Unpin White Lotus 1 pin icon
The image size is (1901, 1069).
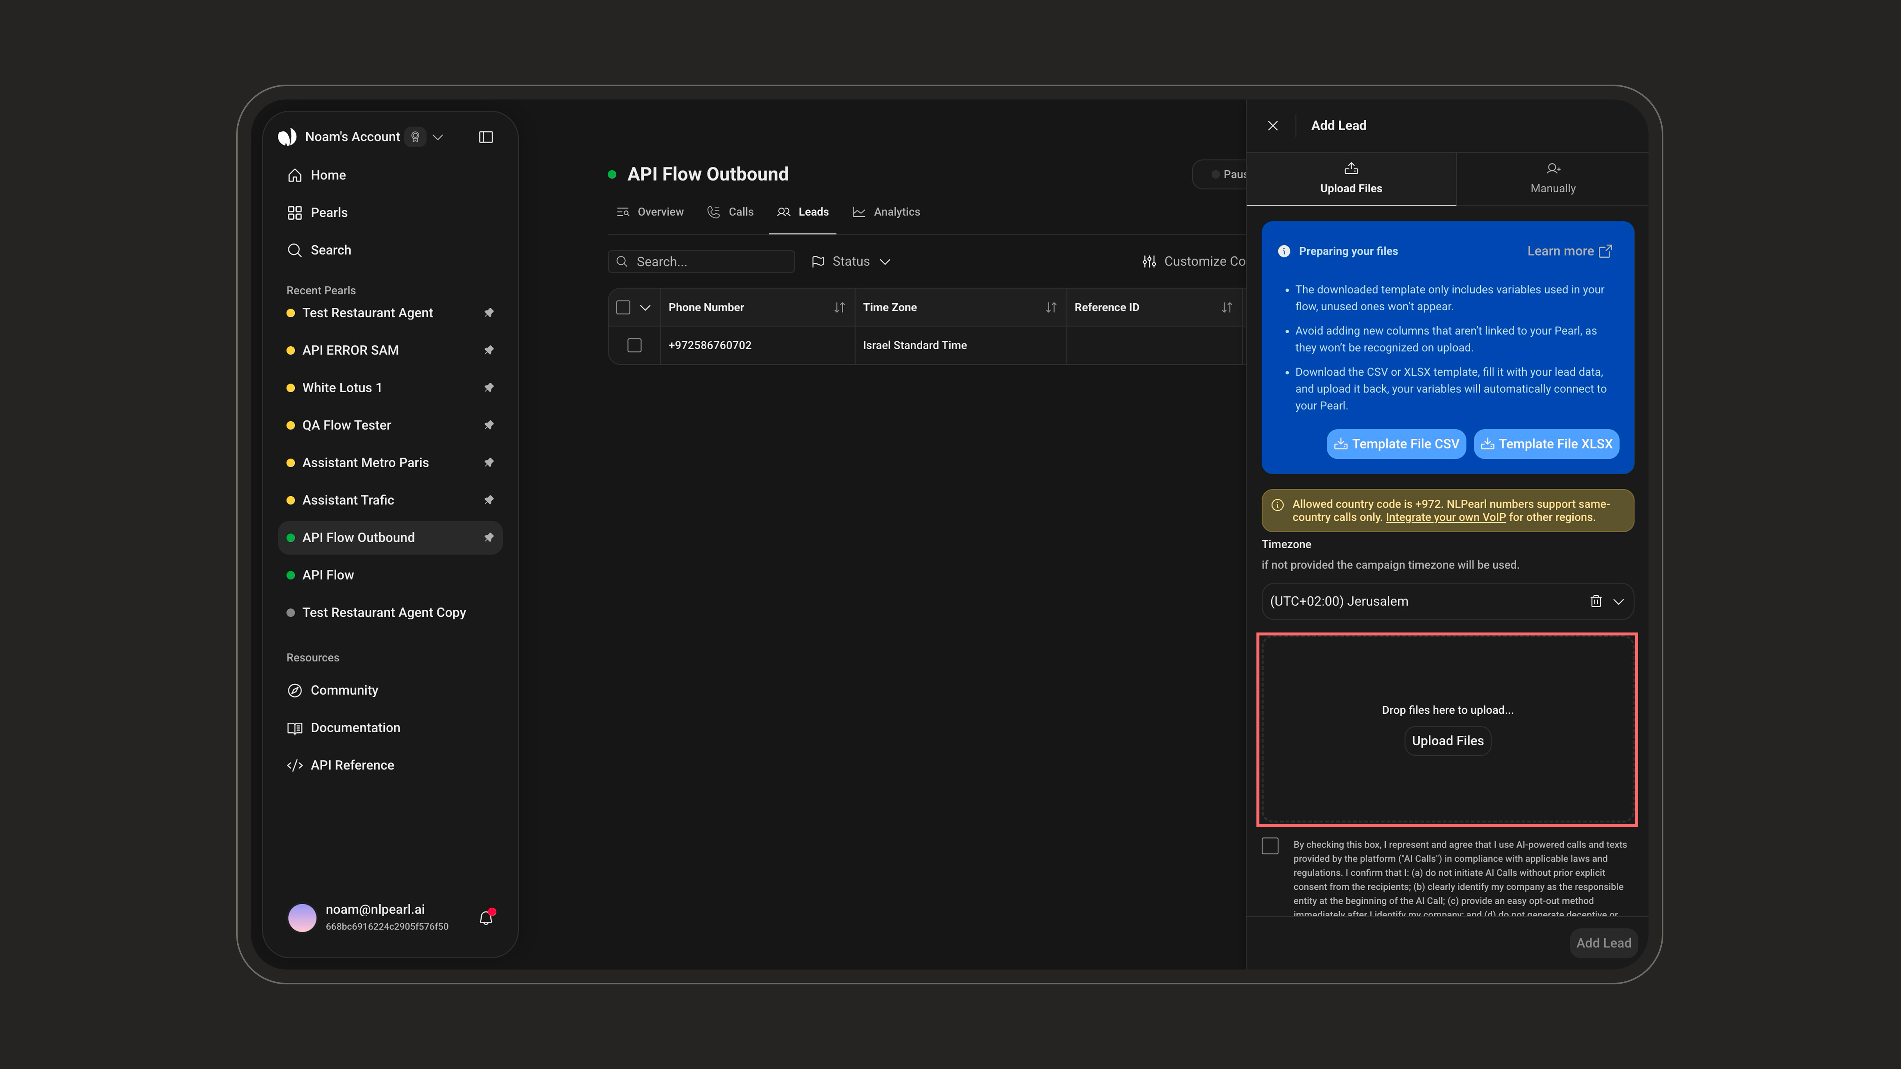489,388
